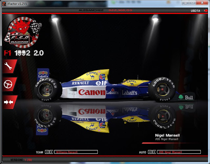The width and height of the screenshot is (210, 164).
Task: Click the rFactor title bar icon
Action: click(x=4, y=4)
